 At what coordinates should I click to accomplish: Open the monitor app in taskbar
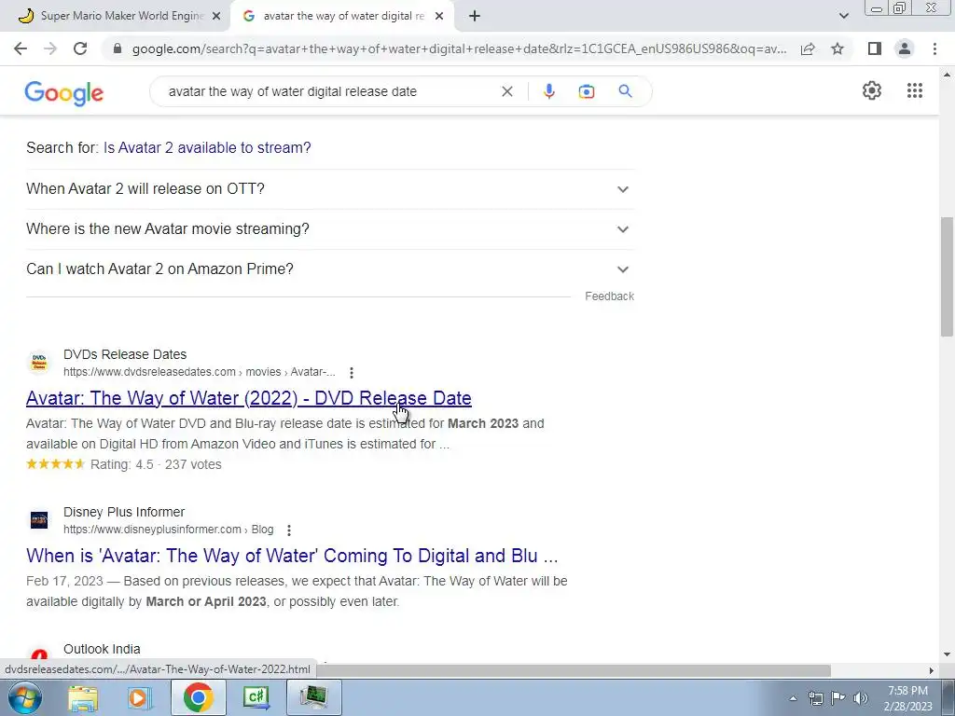(x=313, y=697)
